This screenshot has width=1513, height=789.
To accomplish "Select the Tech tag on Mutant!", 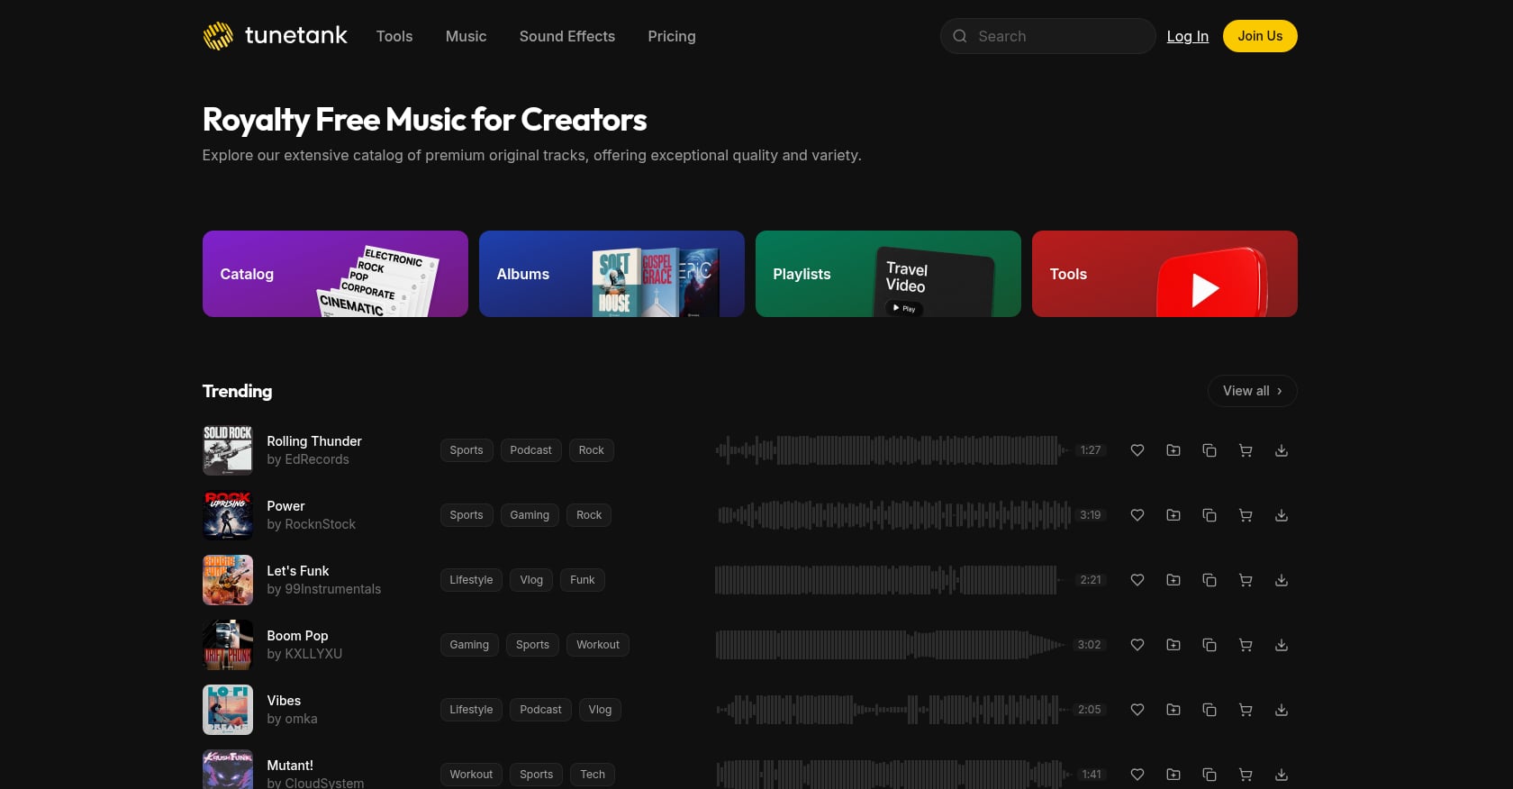I will coord(593,775).
